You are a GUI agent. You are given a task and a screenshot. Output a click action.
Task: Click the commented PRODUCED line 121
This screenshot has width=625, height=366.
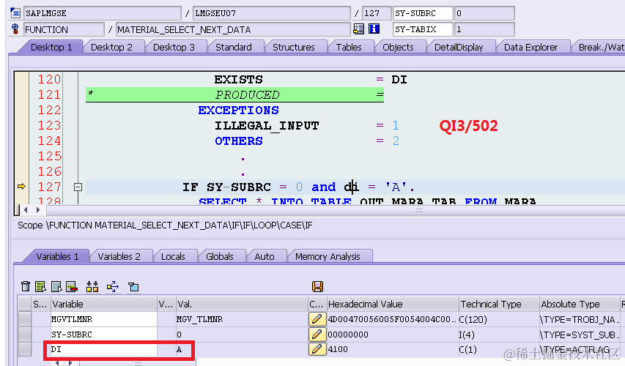point(234,94)
